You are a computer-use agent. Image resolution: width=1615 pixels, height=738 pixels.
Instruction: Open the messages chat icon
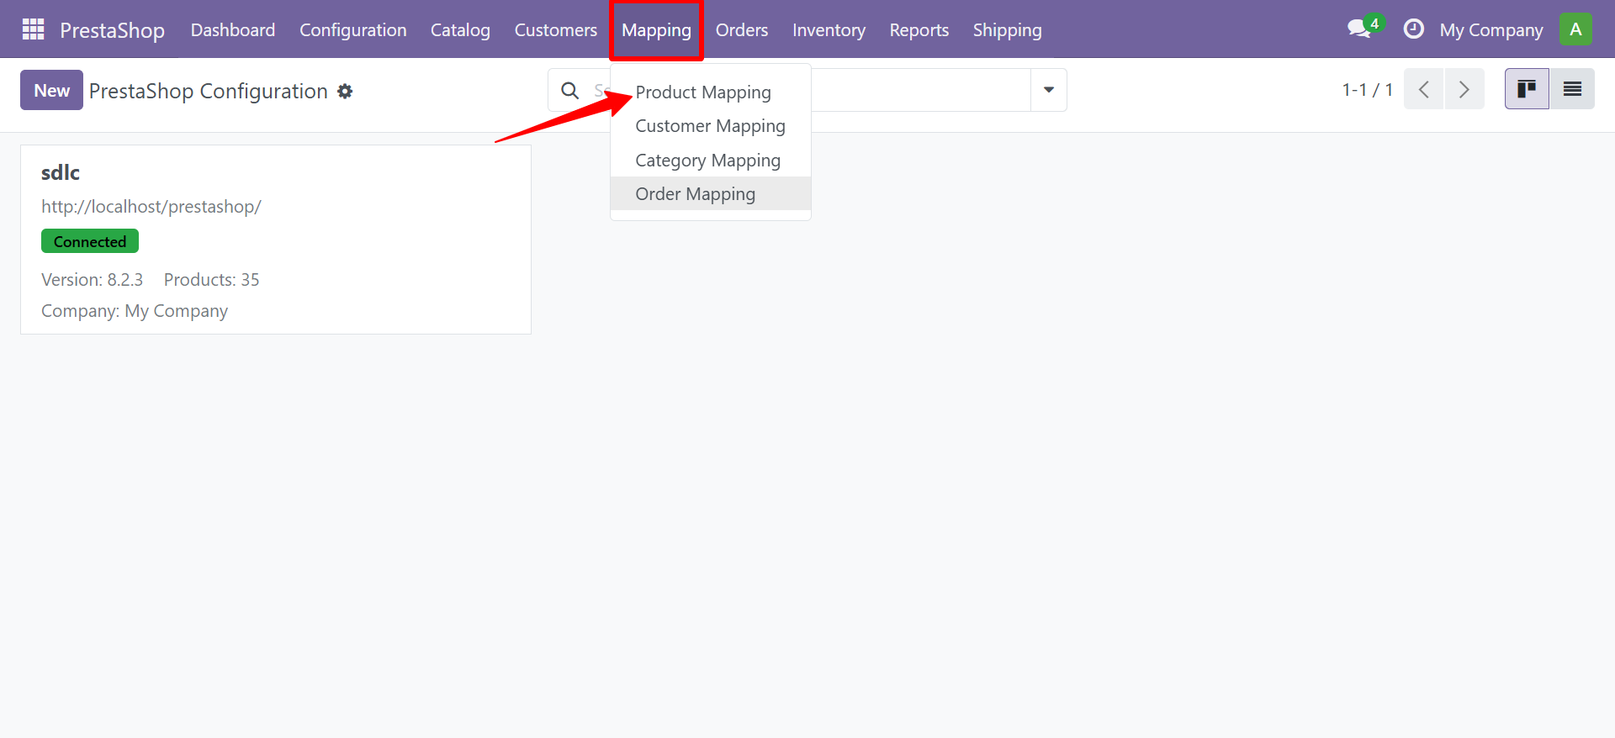[1359, 29]
